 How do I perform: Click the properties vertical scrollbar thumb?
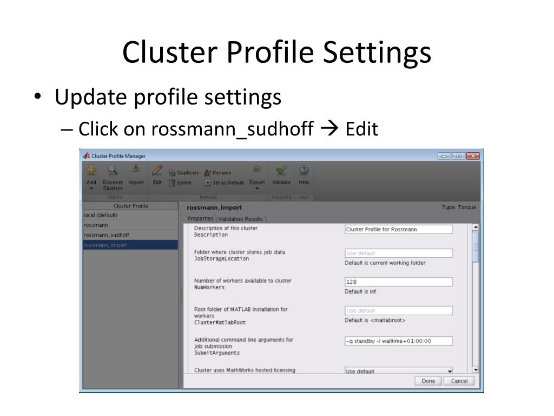point(476,247)
